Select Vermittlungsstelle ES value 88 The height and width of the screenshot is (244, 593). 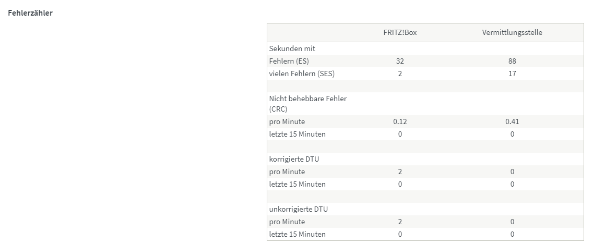click(x=512, y=61)
